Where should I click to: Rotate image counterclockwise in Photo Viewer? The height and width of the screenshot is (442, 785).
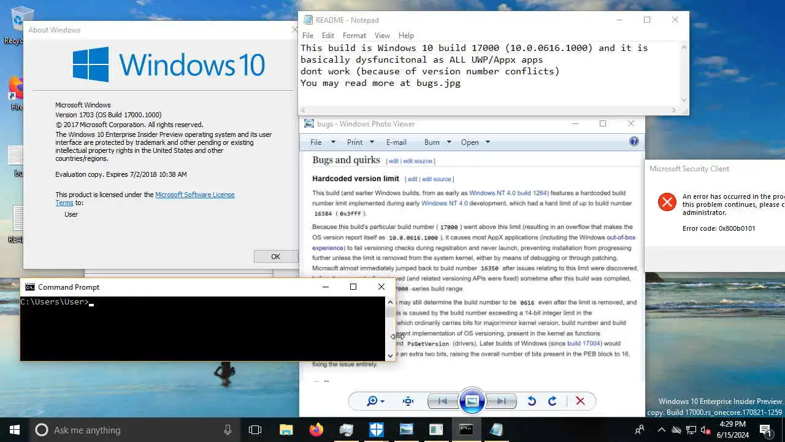[x=532, y=401]
